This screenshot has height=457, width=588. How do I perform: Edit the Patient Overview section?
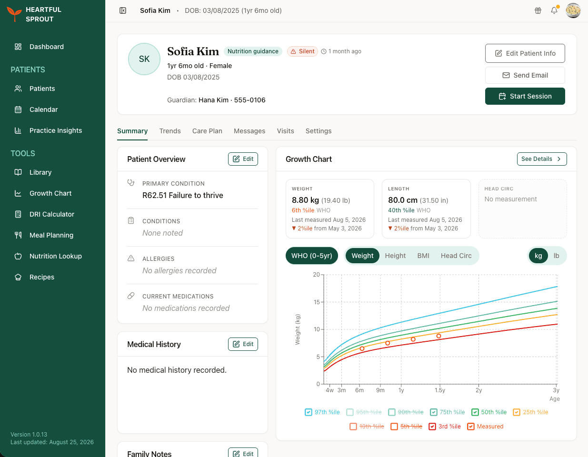pyautogui.click(x=243, y=159)
